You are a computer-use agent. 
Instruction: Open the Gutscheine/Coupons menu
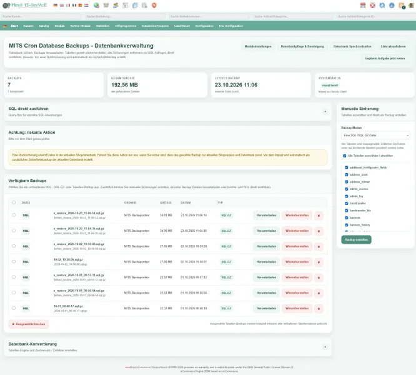tap(155, 26)
